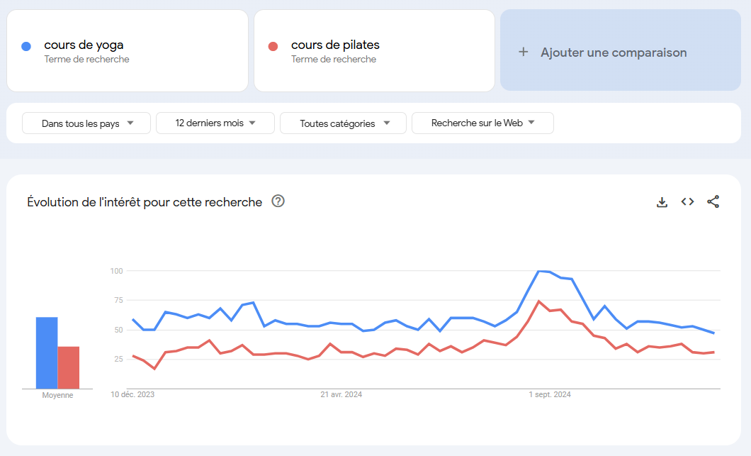Image resolution: width=751 pixels, height=456 pixels.
Task: Expand the "Recherche sur le Web" dropdown
Action: pos(482,123)
